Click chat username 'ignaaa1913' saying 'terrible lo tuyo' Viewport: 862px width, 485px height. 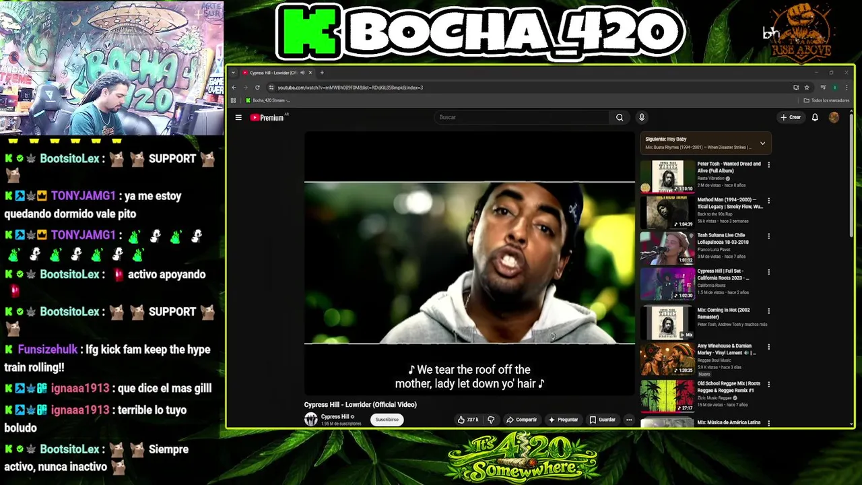[x=79, y=410]
